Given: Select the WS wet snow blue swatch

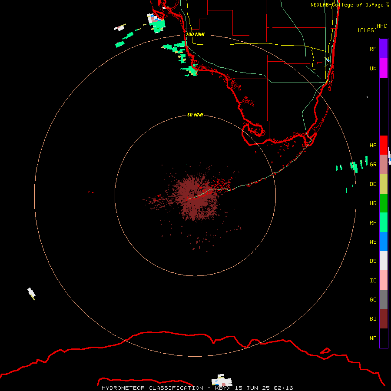Looking at the screenshot, I should (x=384, y=242).
